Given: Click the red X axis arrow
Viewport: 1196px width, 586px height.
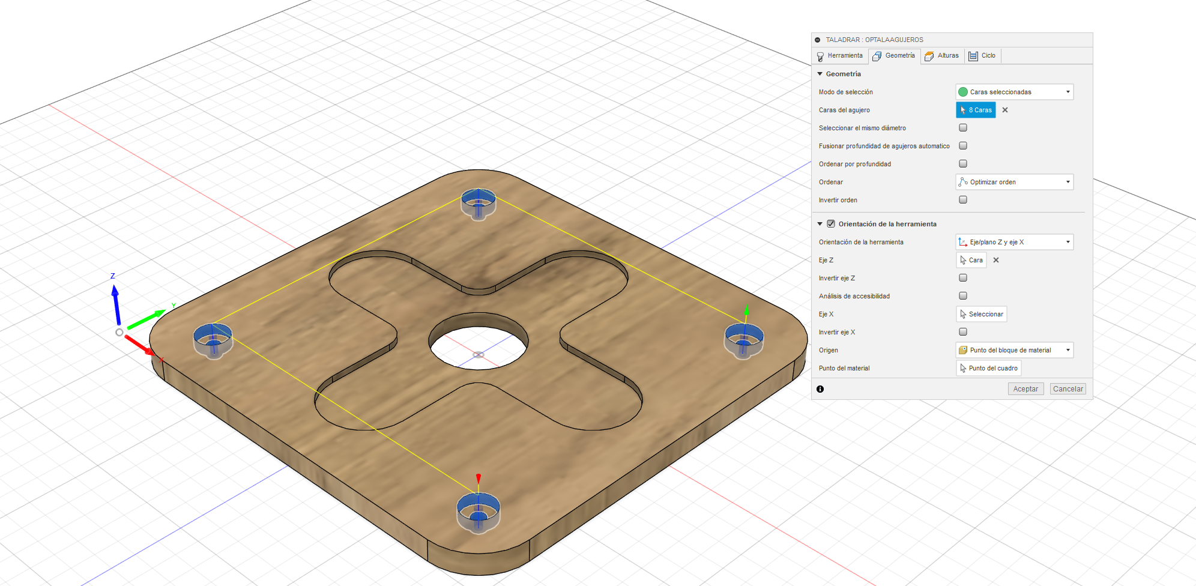Looking at the screenshot, I should (x=140, y=345).
